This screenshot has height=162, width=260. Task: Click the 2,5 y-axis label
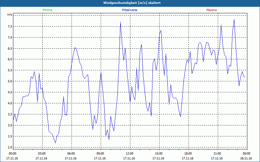pyautogui.click(x=10, y=136)
